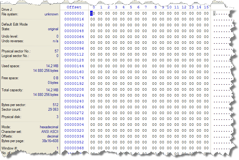
Task: Click offset row 00000176
Action: tap(74, 78)
